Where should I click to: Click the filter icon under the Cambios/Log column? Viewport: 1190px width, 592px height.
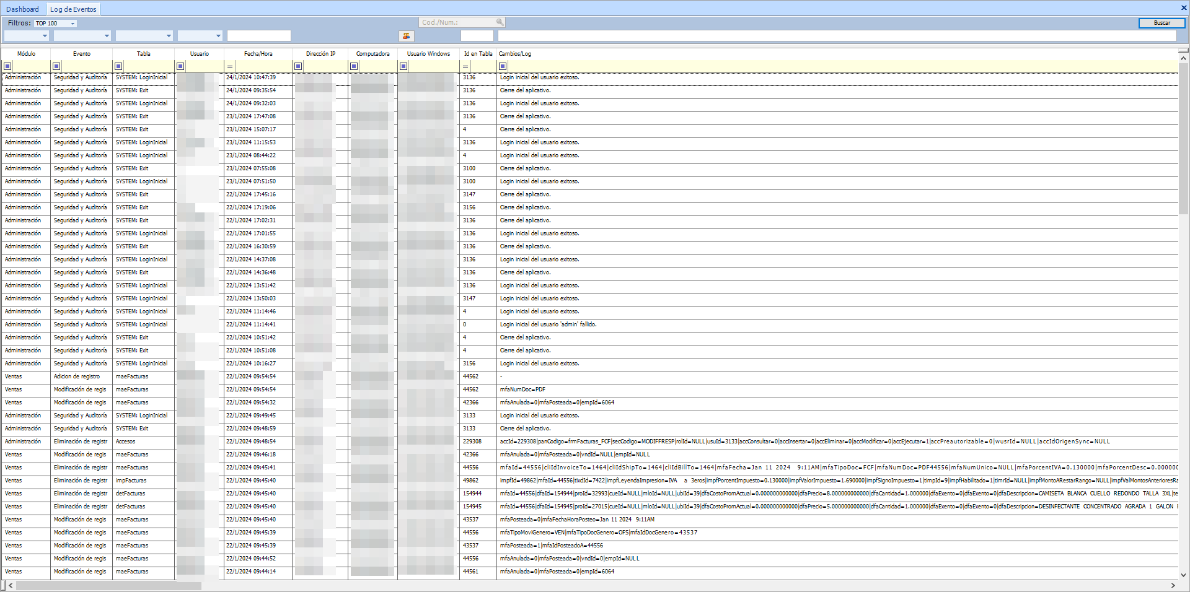pos(501,66)
